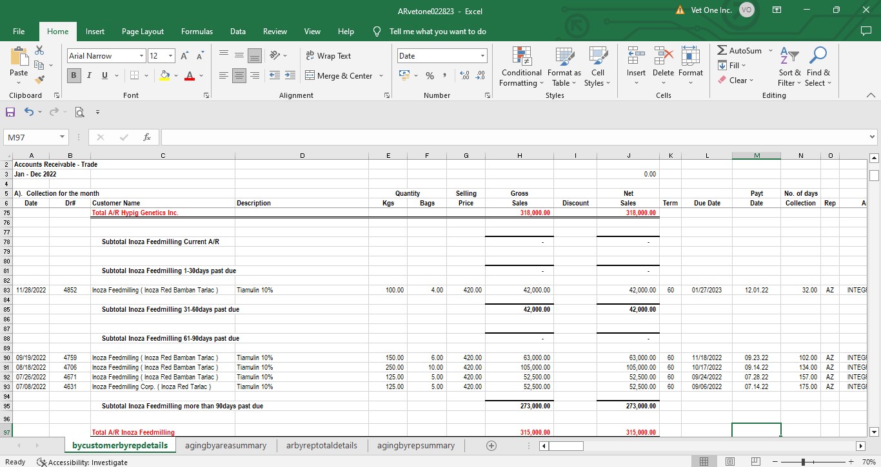The height and width of the screenshot is (467, 881).
Task: Toggle Wrap Text
Action: (328, 56)
